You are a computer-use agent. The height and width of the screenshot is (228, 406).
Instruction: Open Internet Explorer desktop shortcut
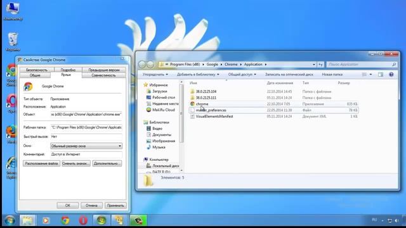point(11,167)
